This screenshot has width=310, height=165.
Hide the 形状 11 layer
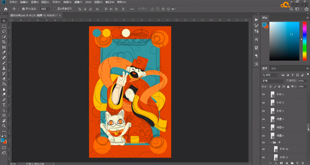click(263, 157)
